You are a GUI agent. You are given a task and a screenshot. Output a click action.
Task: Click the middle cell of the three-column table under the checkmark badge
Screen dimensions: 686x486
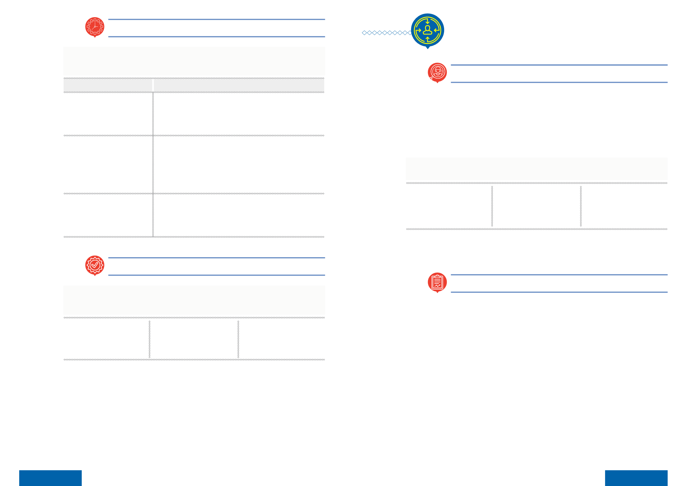[194, 339]
